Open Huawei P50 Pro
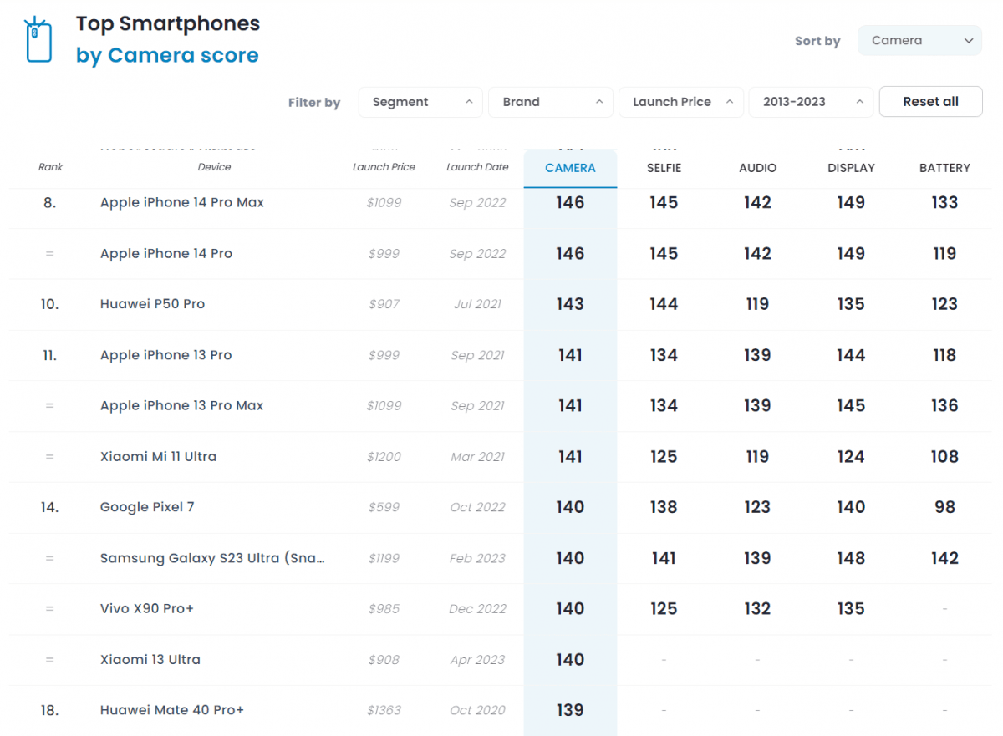The width and height of the screenshot is (1003, 736). pos(152,304)
